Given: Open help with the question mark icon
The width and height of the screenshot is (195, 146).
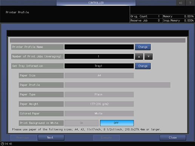Looking at the screenshot, I should click(190, 3).
